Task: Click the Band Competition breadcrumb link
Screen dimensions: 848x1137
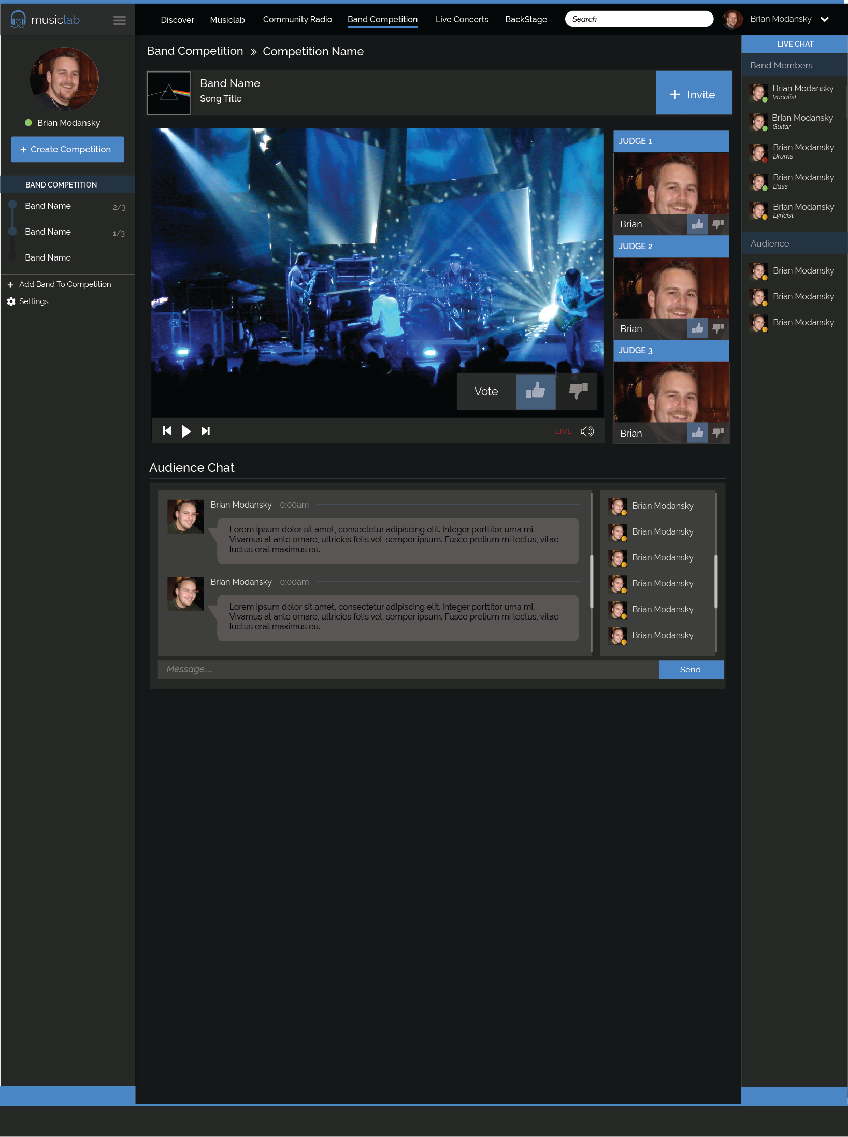Action: (x=195, y=51)
